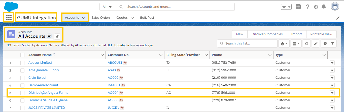Open customer number AS90 link
344x112 pixels.
112,70
